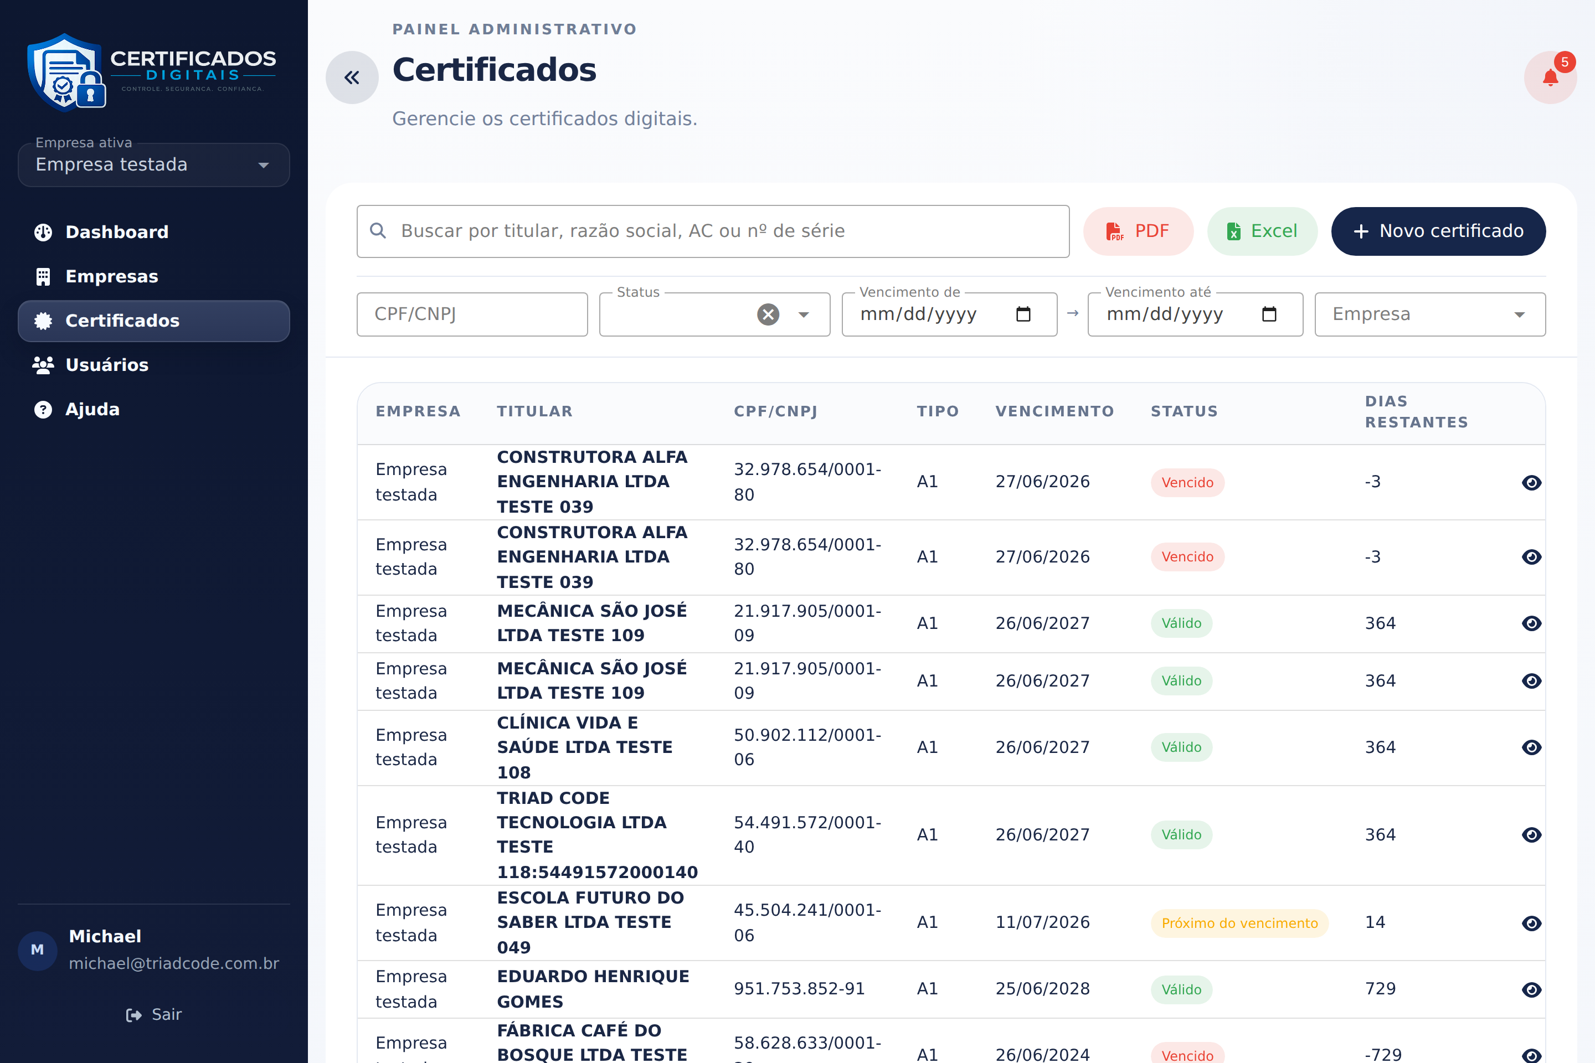Click the search magnifier icon
This screenshot has height=1063, width=1595.
(378, 231)
